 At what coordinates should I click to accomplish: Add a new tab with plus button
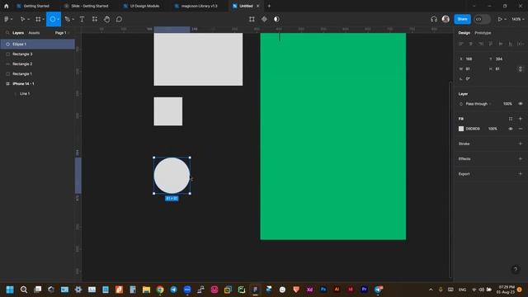pos(269,6)
